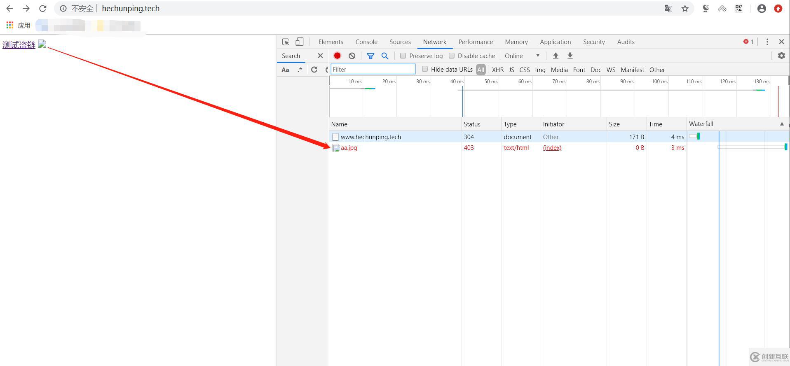Filter requests by Media
The width and height of the screenshot is (790, 366).
pos(559,70)
